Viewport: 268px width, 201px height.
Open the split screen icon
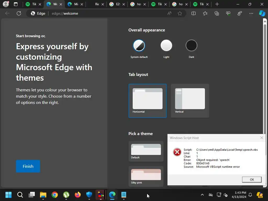pyautogui.click(x=193, y=13)
